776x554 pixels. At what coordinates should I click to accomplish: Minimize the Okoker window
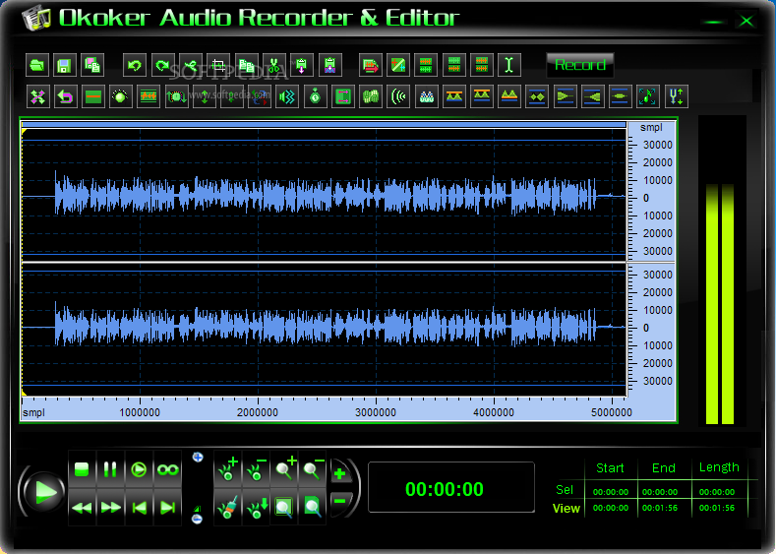click(713, 22)
